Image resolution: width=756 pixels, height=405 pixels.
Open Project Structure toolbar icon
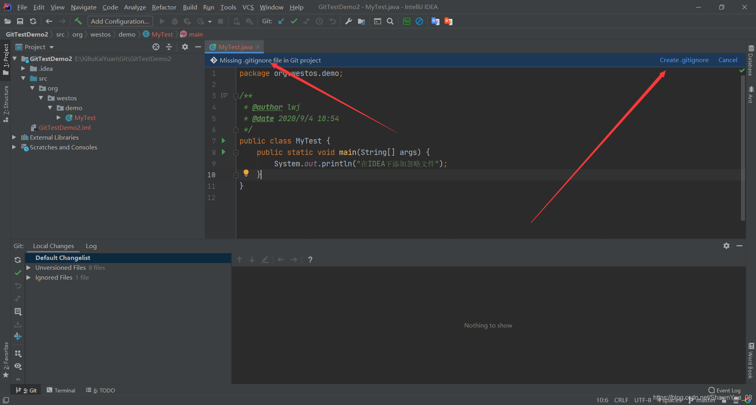(x=361, y=21)
